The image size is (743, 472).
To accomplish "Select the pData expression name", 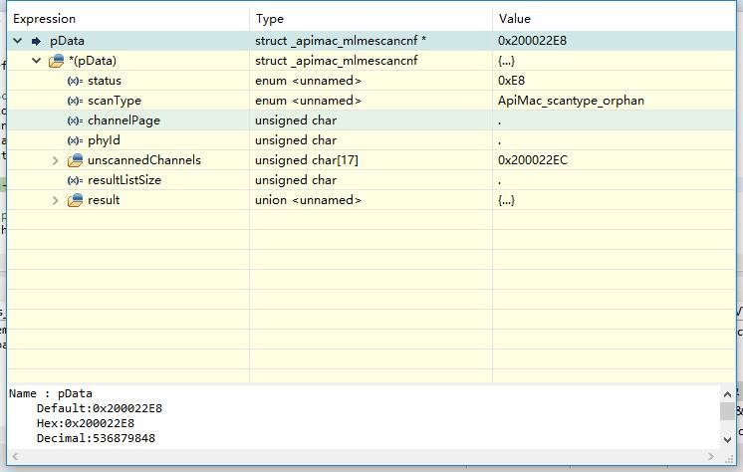I will (68, 41).
